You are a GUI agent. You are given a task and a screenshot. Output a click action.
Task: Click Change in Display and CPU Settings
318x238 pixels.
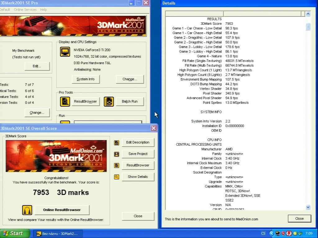(129, 79)
